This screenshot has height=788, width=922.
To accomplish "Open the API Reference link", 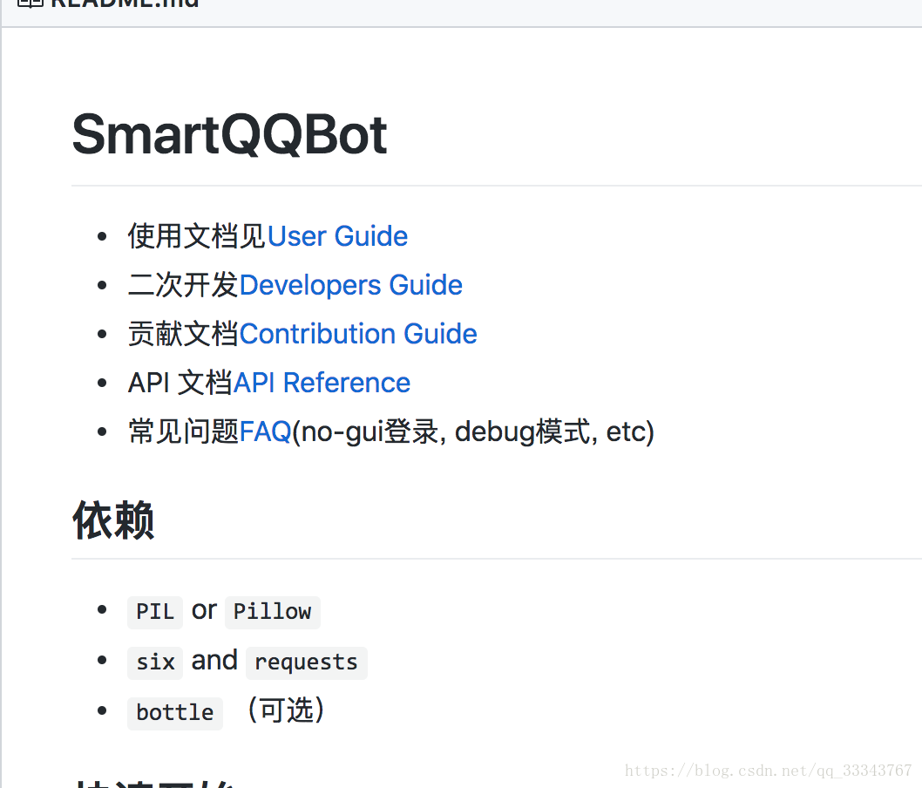I will point(322,383).
